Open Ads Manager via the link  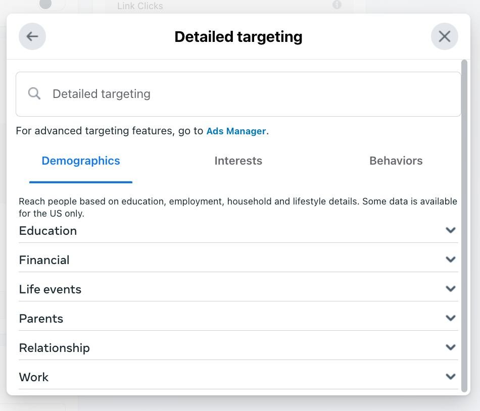pos(236,131)
